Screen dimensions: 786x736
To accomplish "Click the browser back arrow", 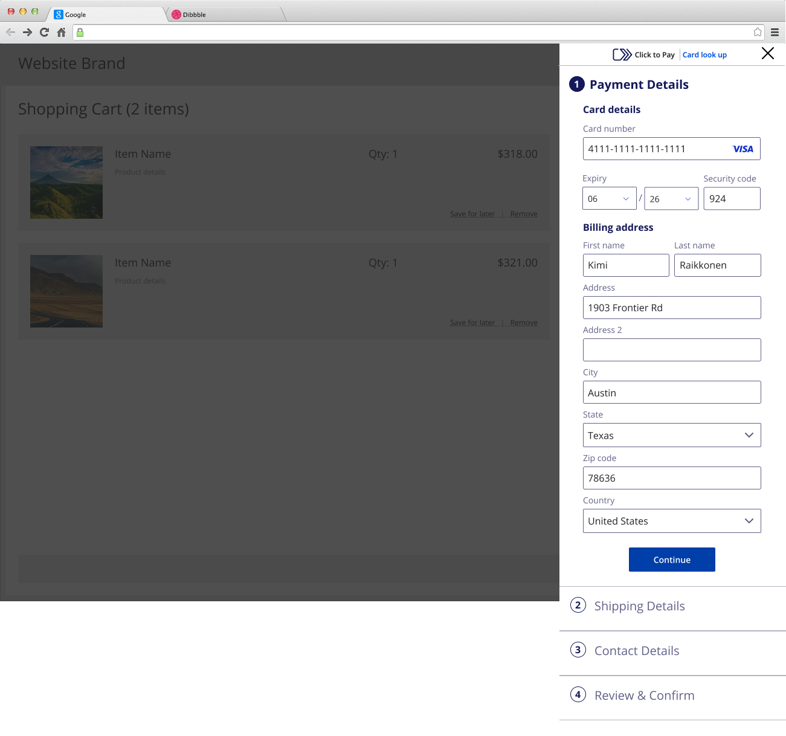I will click(10, 33).
